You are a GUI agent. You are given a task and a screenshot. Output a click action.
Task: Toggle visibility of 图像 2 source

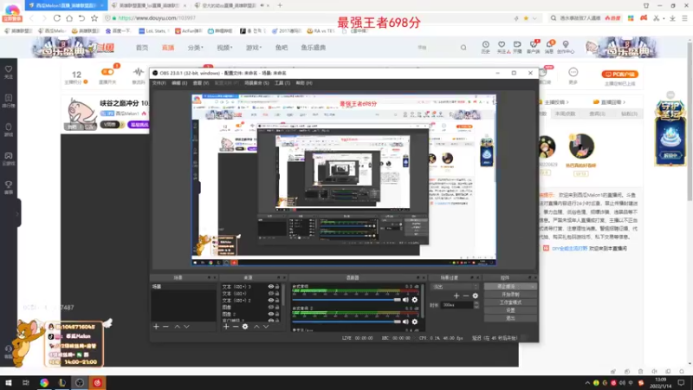[x=271, y=314]
